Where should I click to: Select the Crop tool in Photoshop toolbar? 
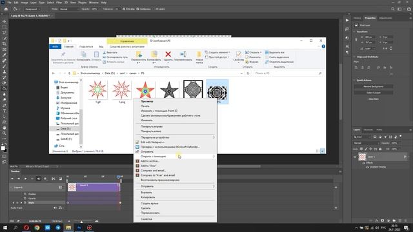tap(5, 44)
